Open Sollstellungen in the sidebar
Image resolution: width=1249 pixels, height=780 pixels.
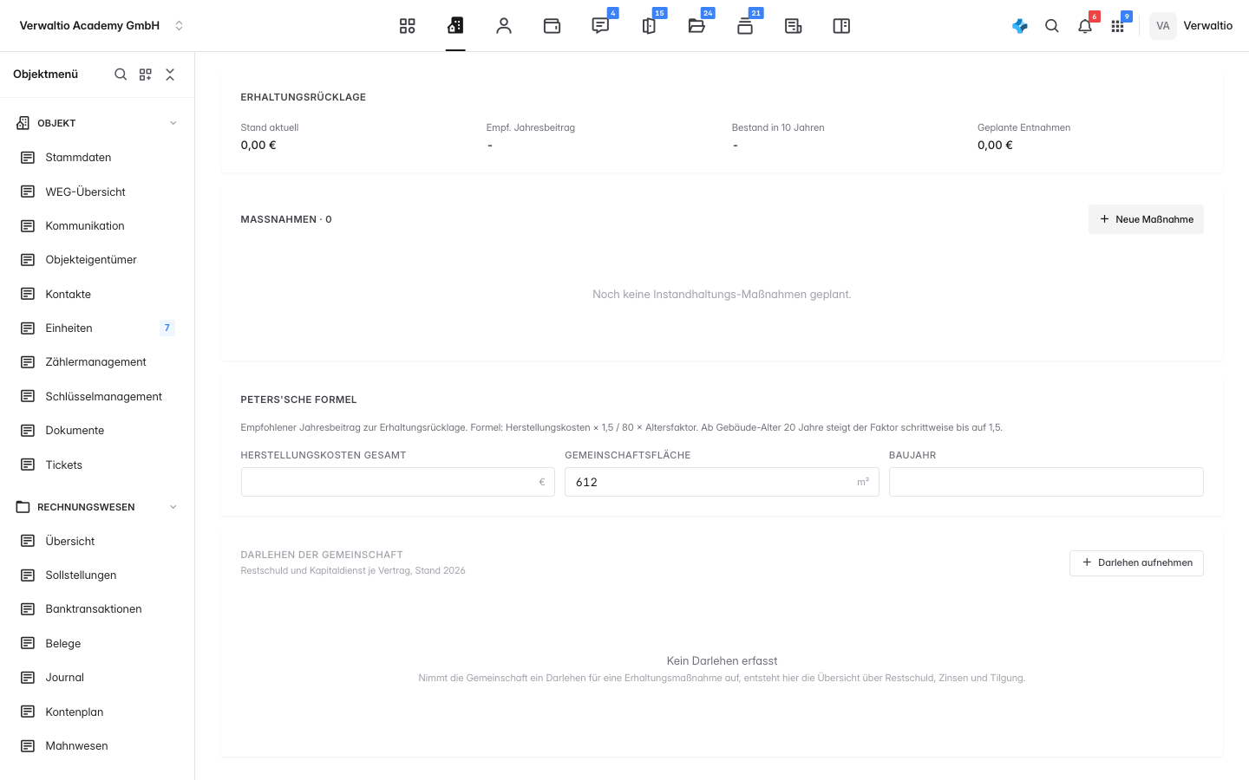click(x=97, y=575)
